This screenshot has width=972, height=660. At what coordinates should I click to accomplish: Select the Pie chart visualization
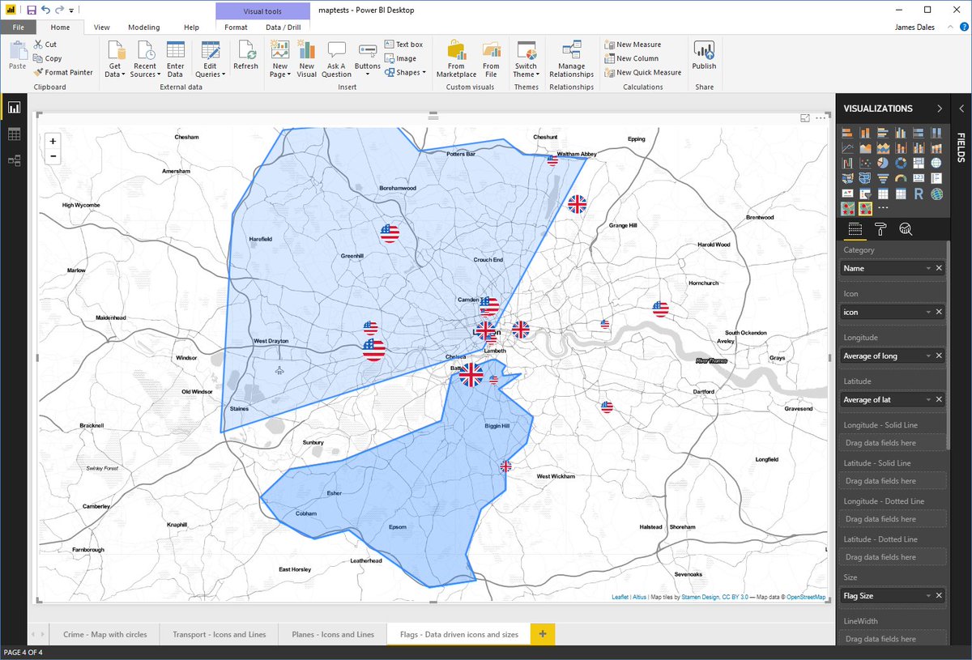click(883, 163)
